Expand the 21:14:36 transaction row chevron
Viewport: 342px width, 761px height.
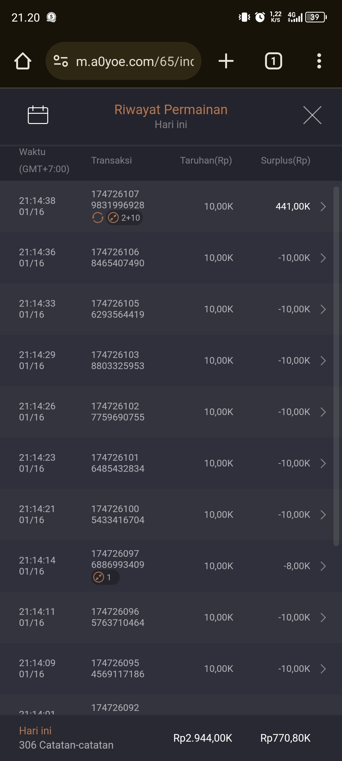323,258
